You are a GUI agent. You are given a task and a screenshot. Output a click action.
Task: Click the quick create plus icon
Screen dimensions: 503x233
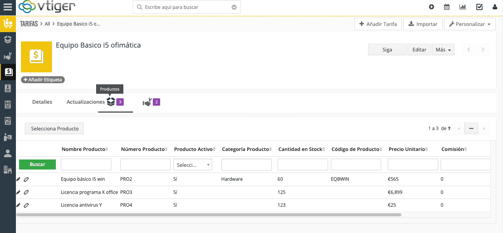(432, 7)
